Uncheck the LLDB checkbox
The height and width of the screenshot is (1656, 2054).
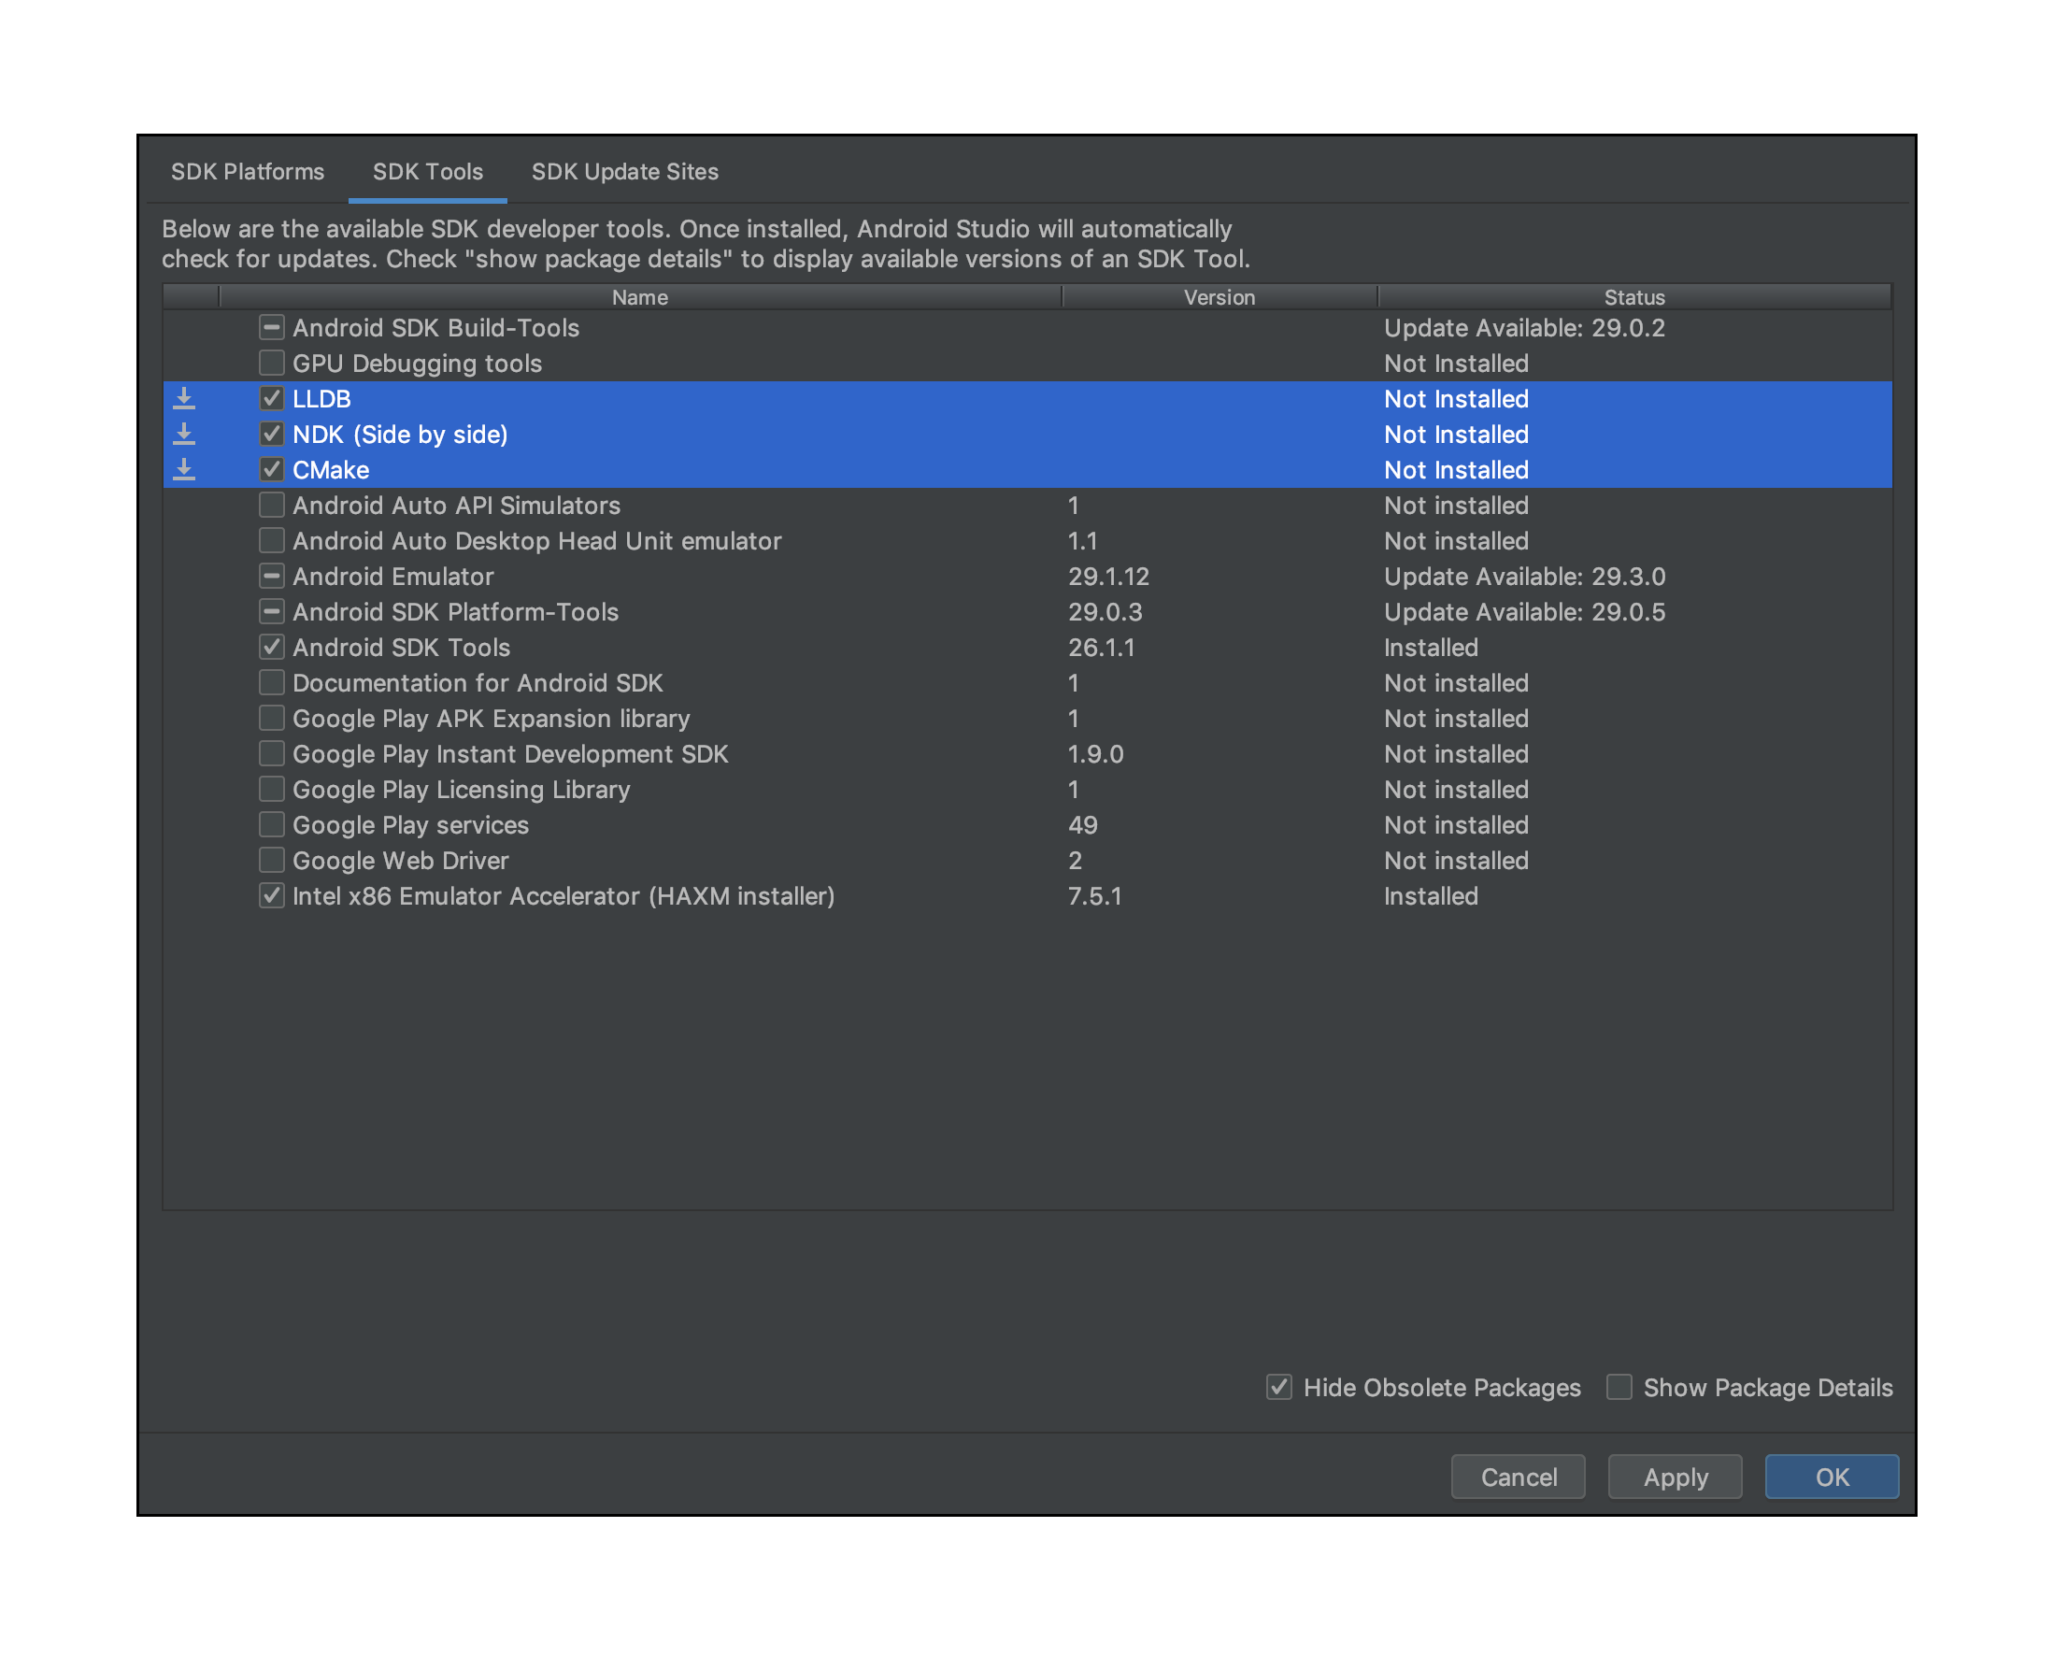[272, 399]
